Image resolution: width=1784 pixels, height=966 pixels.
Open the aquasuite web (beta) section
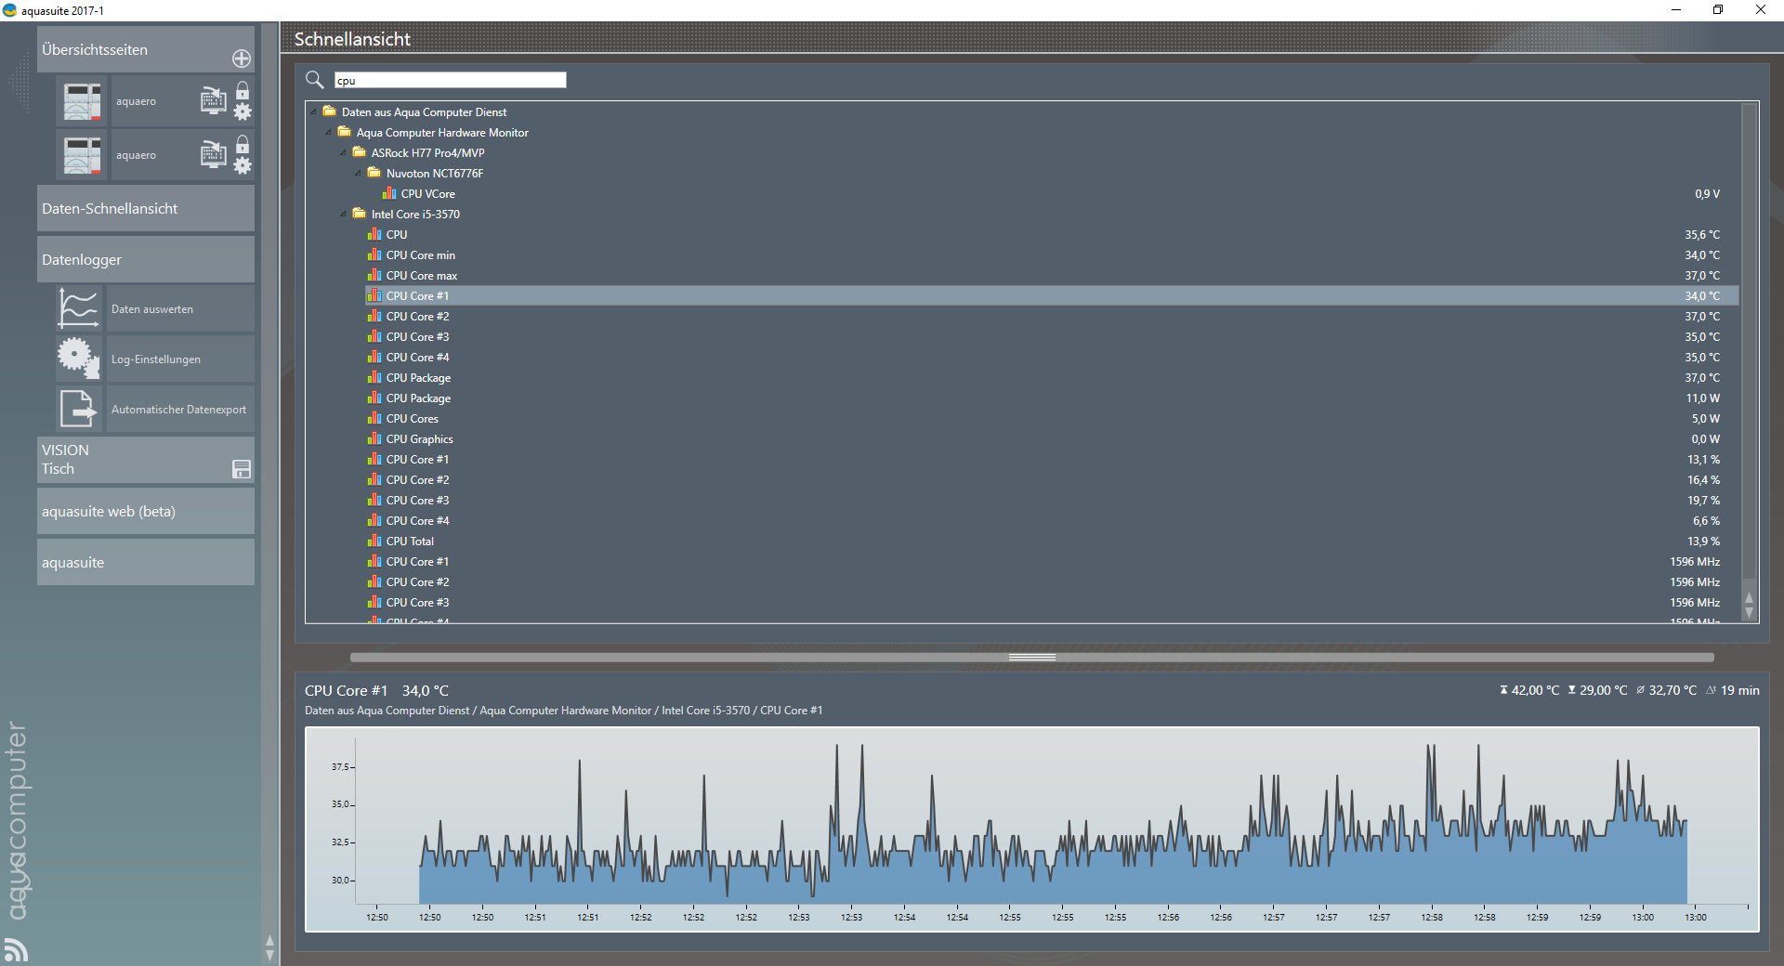[146, 512]
